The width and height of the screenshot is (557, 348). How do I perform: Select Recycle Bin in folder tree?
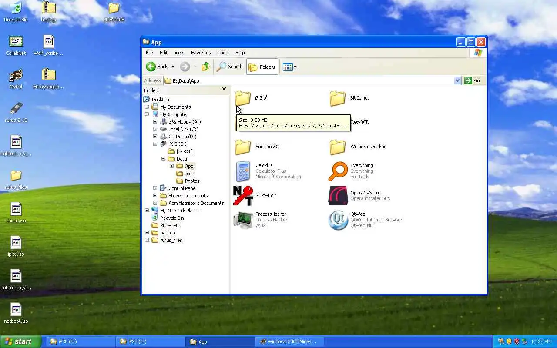[172, 218]
